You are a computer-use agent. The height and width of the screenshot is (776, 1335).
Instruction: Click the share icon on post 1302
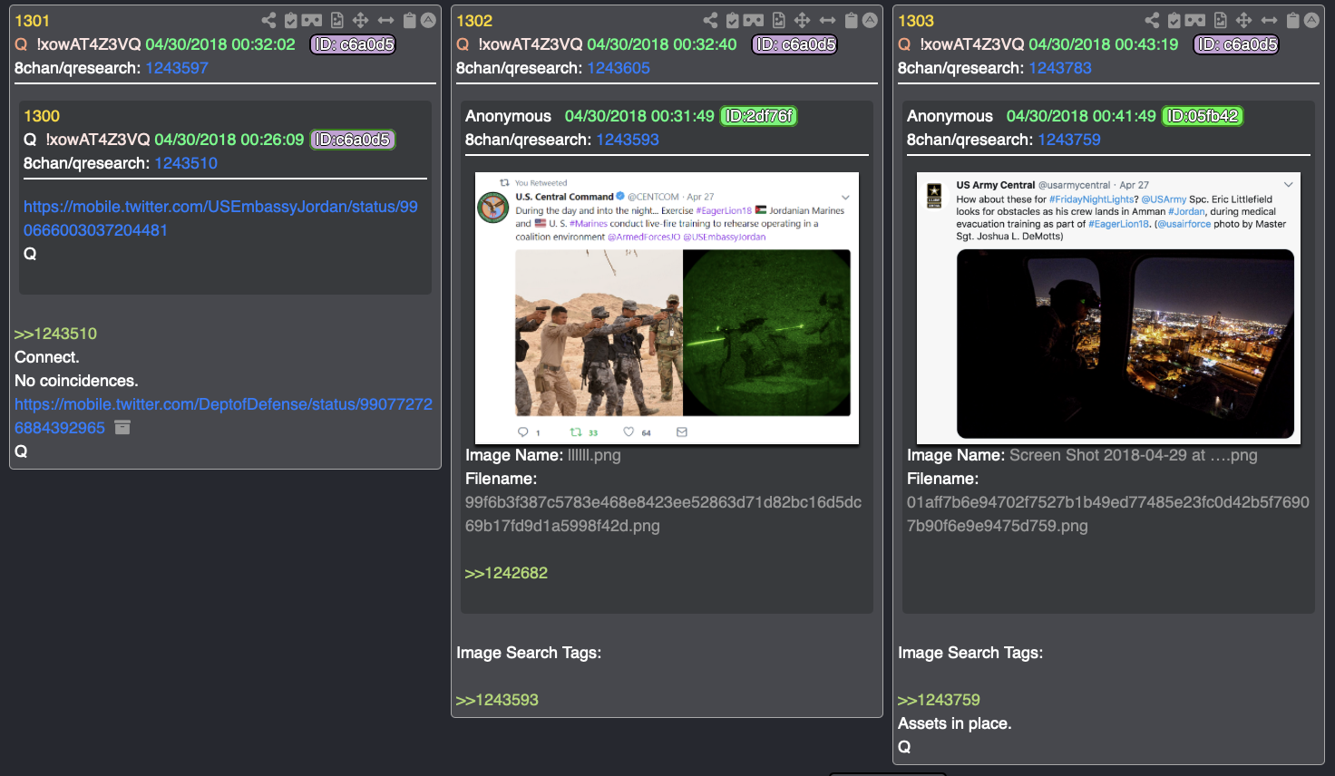710,20
